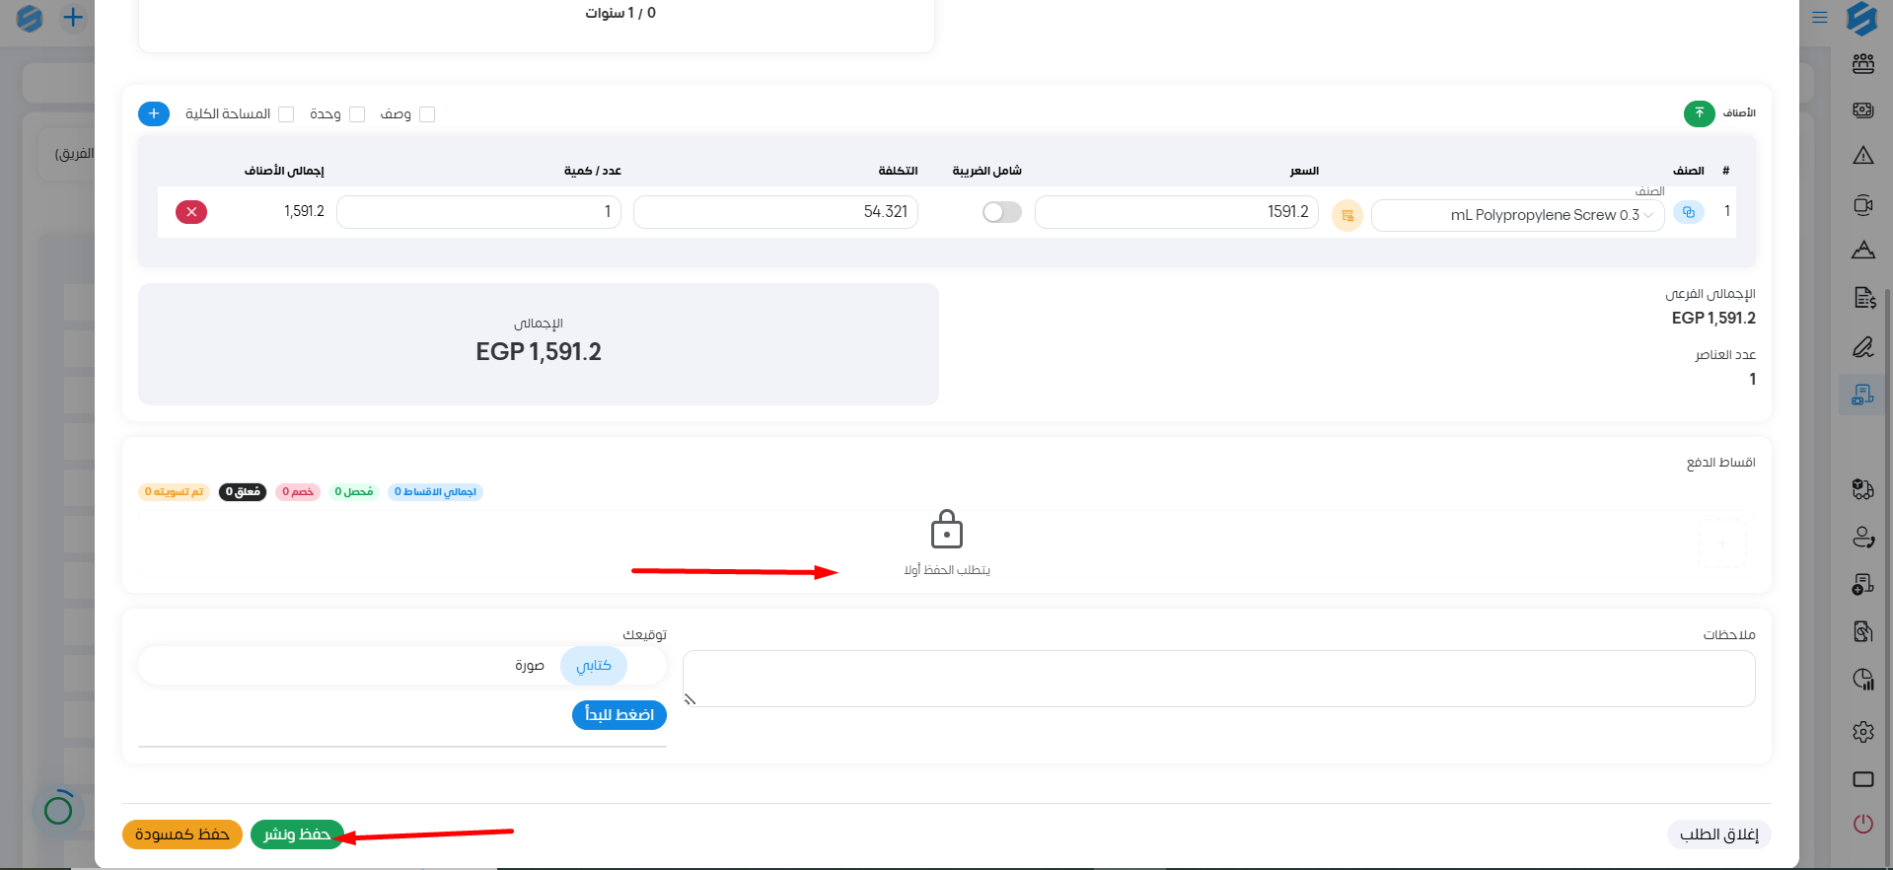Click the إغلاق الطلب button
1893x870 pixels.
(1718, 834)
